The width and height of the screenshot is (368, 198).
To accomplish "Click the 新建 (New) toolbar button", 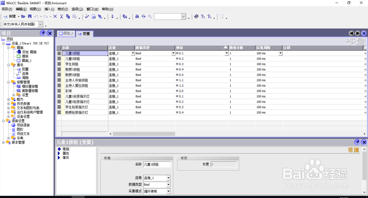I will [10, 17].
